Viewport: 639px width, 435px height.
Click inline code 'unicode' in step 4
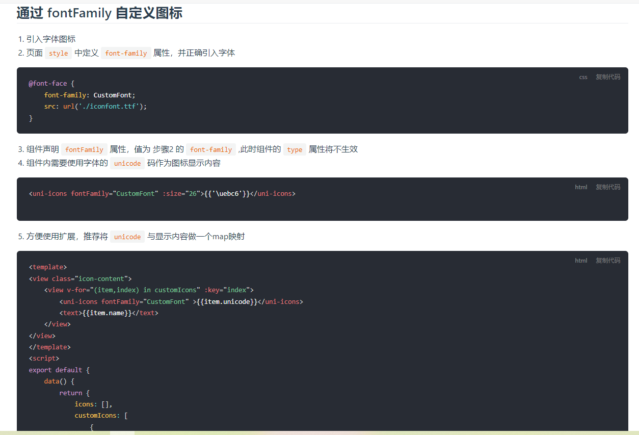(127, 163)
